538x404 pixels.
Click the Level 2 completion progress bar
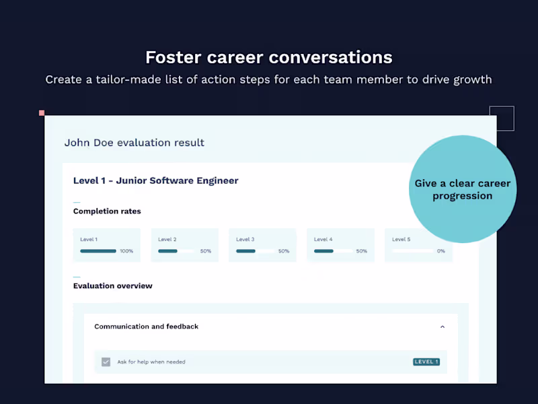tap(176, 251)
